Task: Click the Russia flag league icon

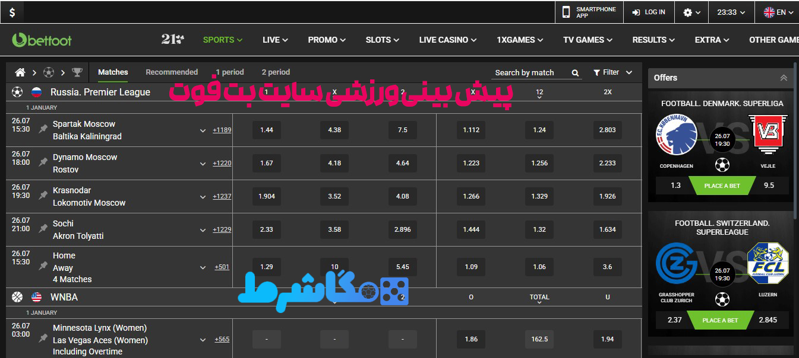Action: [36, 92]
